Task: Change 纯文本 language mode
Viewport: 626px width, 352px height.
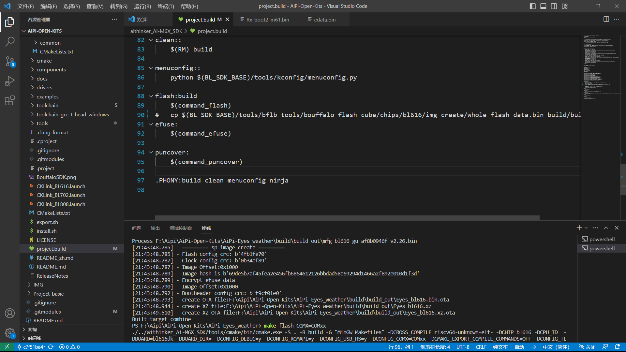Action: (x=500, y=347)
